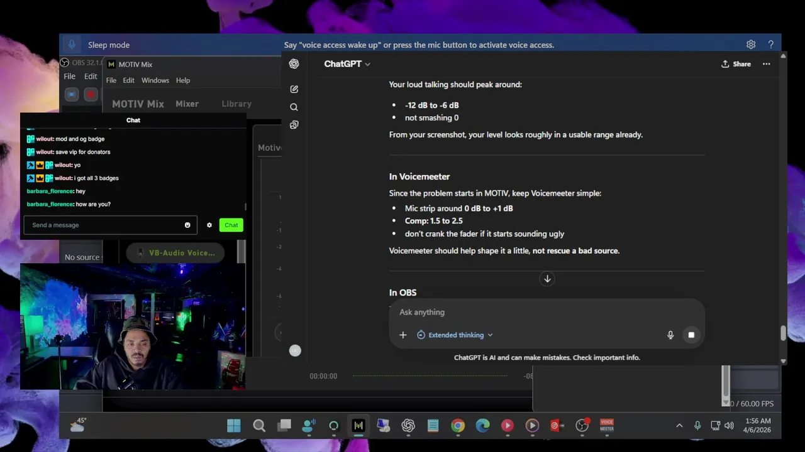Click the Send a message field
Viewport: 805px width, 452px height.
(x=111, y=225)
